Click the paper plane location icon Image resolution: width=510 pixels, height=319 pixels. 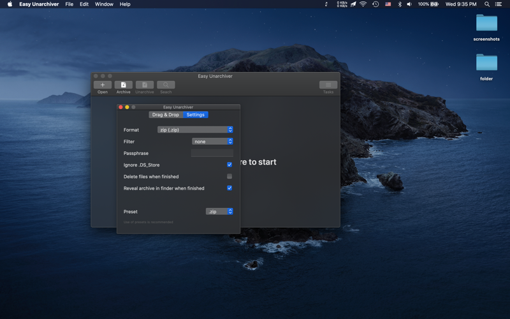[353, 4]
